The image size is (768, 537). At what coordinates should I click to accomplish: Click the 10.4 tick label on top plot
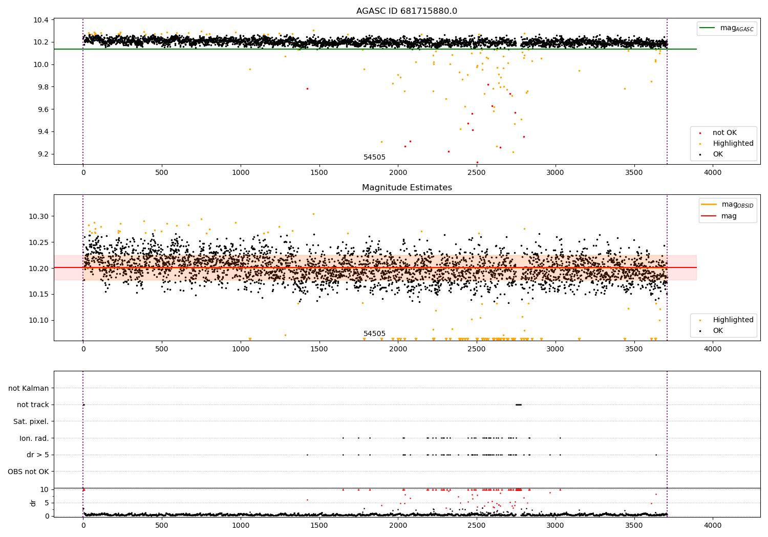[41, 20]
